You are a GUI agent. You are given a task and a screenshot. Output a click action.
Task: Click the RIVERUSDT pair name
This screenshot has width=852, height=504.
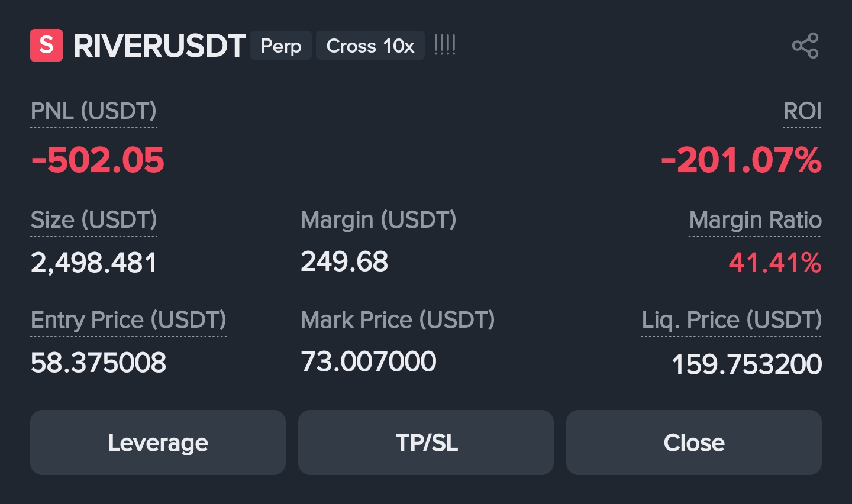[159, 46]
